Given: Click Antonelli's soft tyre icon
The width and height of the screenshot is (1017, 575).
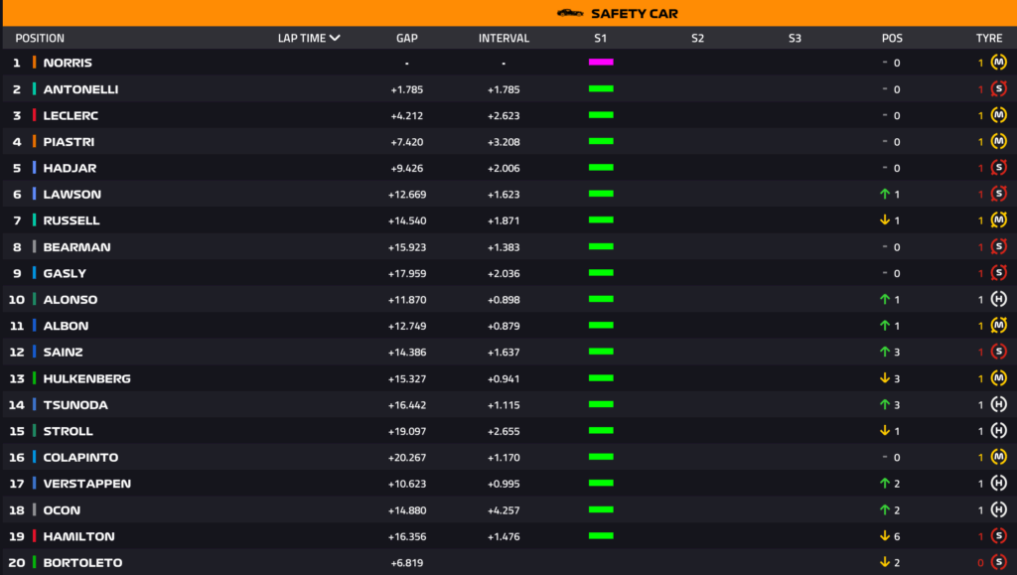Looking at the screenshot, I should (x=999, y=89).
